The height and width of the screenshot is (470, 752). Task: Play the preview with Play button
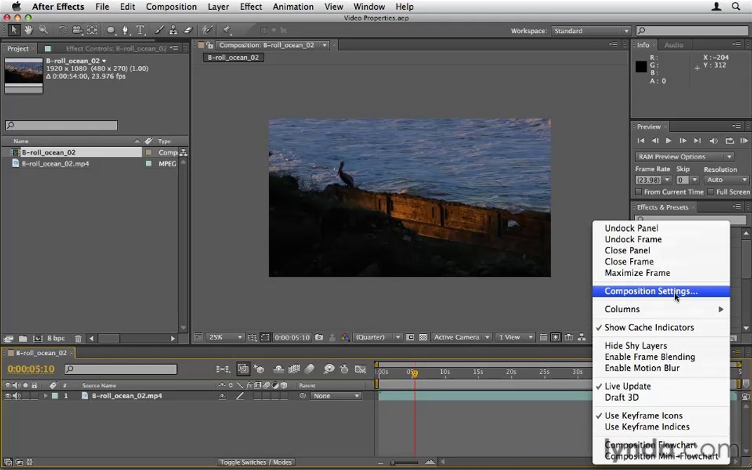coord(668,140)
